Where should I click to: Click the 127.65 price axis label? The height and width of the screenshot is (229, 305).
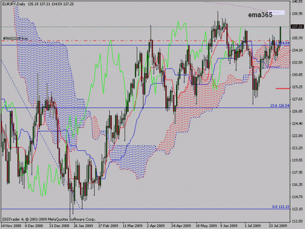(297, 99)
